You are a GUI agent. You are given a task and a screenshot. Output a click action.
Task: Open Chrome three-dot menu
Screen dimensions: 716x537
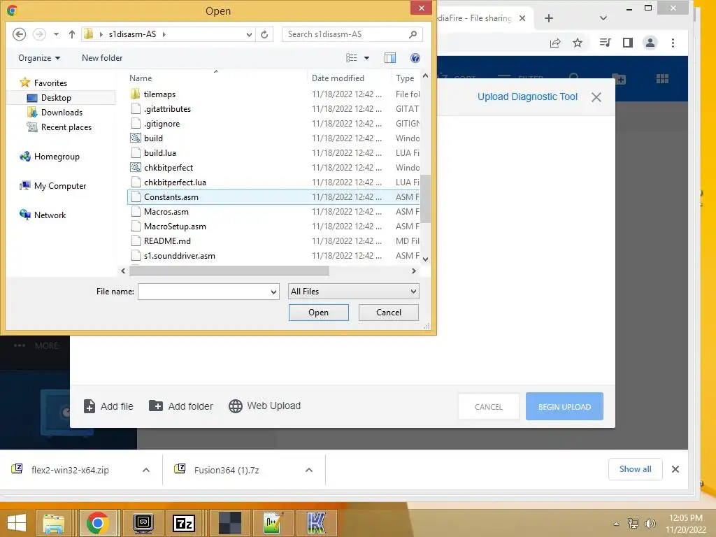tap(673, 43)
